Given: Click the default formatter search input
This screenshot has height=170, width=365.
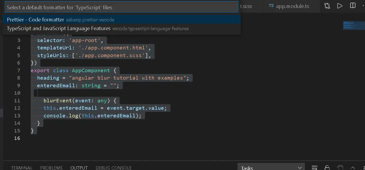Looking at the screenshot, I should point(121,7).
